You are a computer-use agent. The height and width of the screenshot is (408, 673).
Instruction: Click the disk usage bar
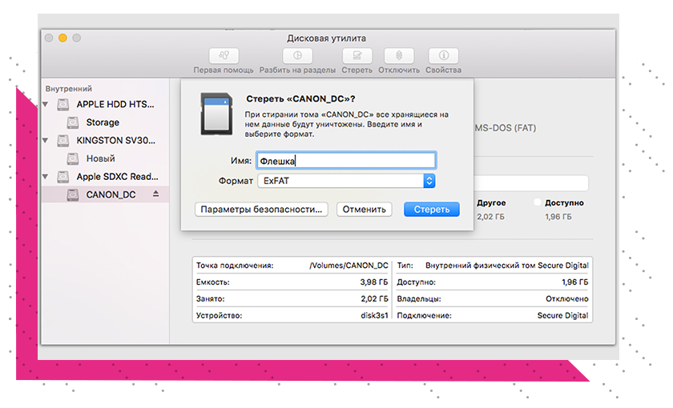pyautogui.click(x=531, y=183)
